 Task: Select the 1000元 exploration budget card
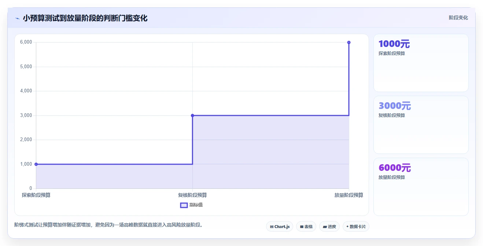point(421,63)
